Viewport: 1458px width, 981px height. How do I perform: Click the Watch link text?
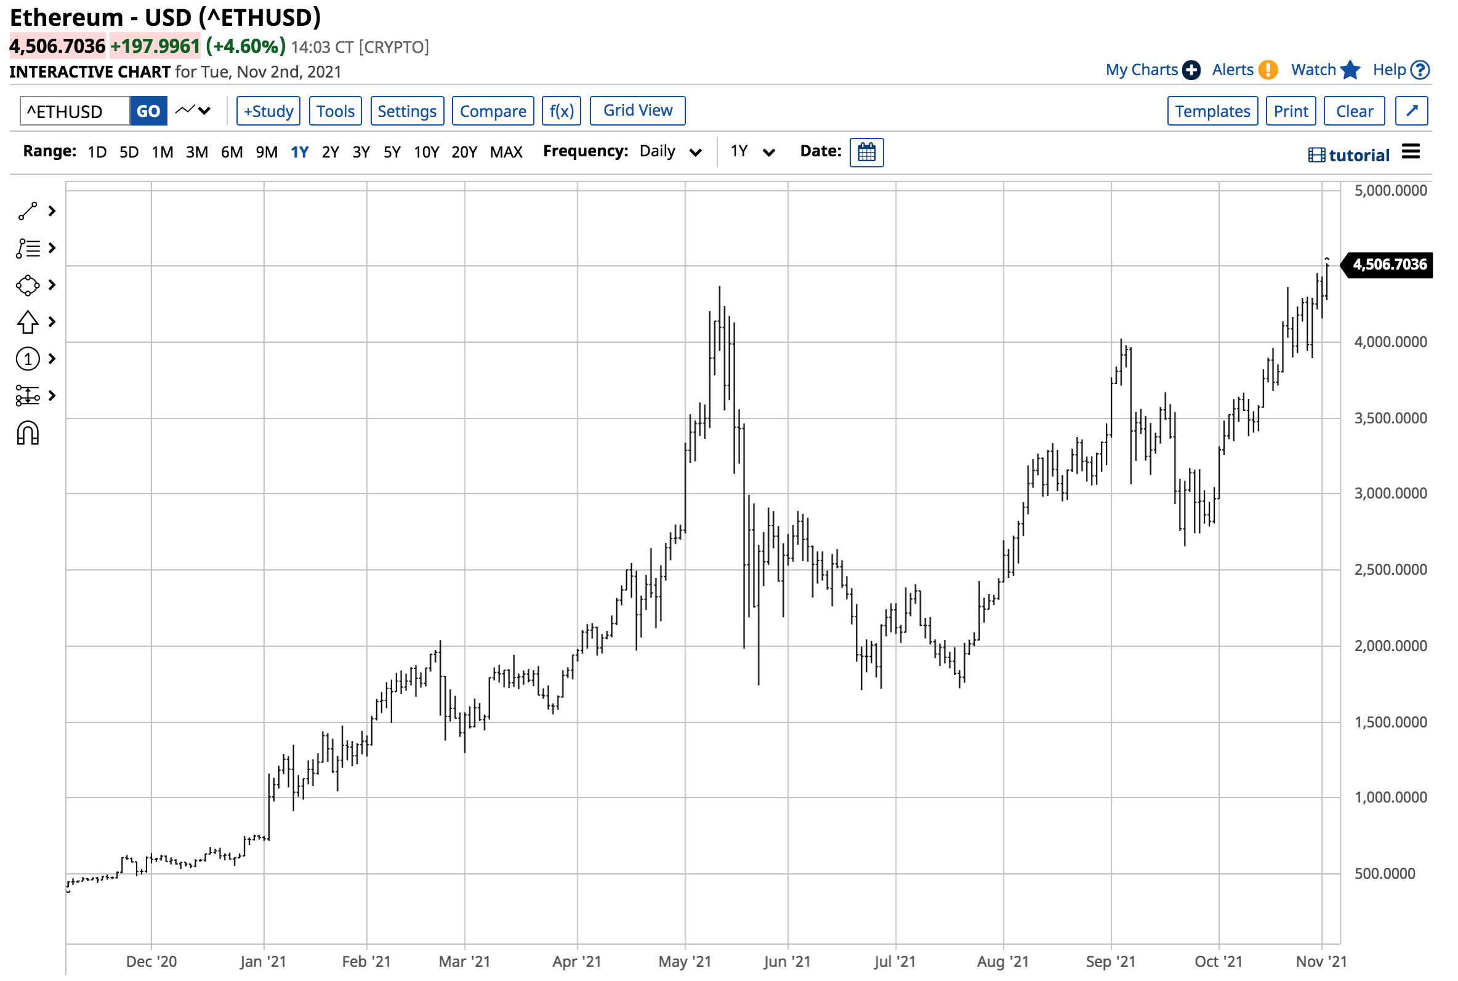pos(1313,70)
